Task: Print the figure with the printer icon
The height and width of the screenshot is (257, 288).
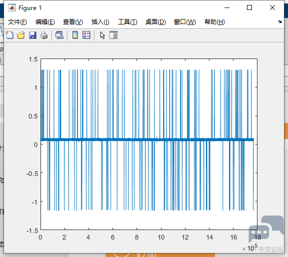Action: (x=44, y=35)
